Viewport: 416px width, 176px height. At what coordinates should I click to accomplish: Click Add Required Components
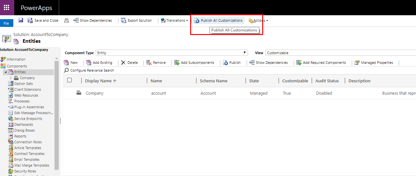coord(321,63)
